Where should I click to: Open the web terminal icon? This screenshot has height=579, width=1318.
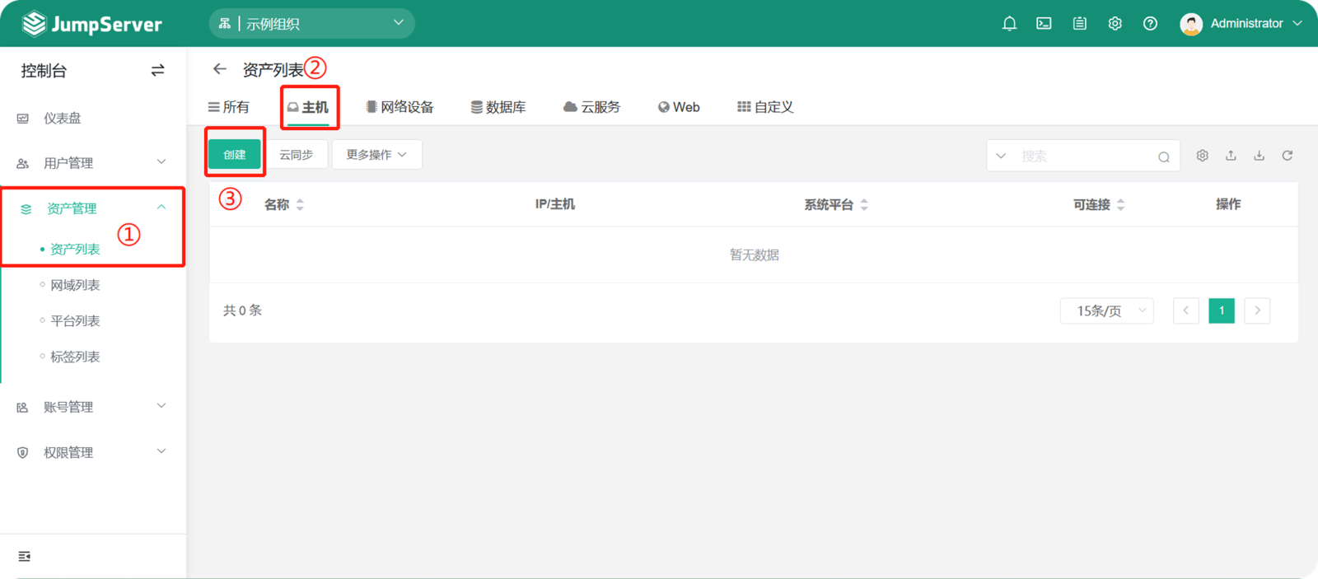coord(1044,24)
